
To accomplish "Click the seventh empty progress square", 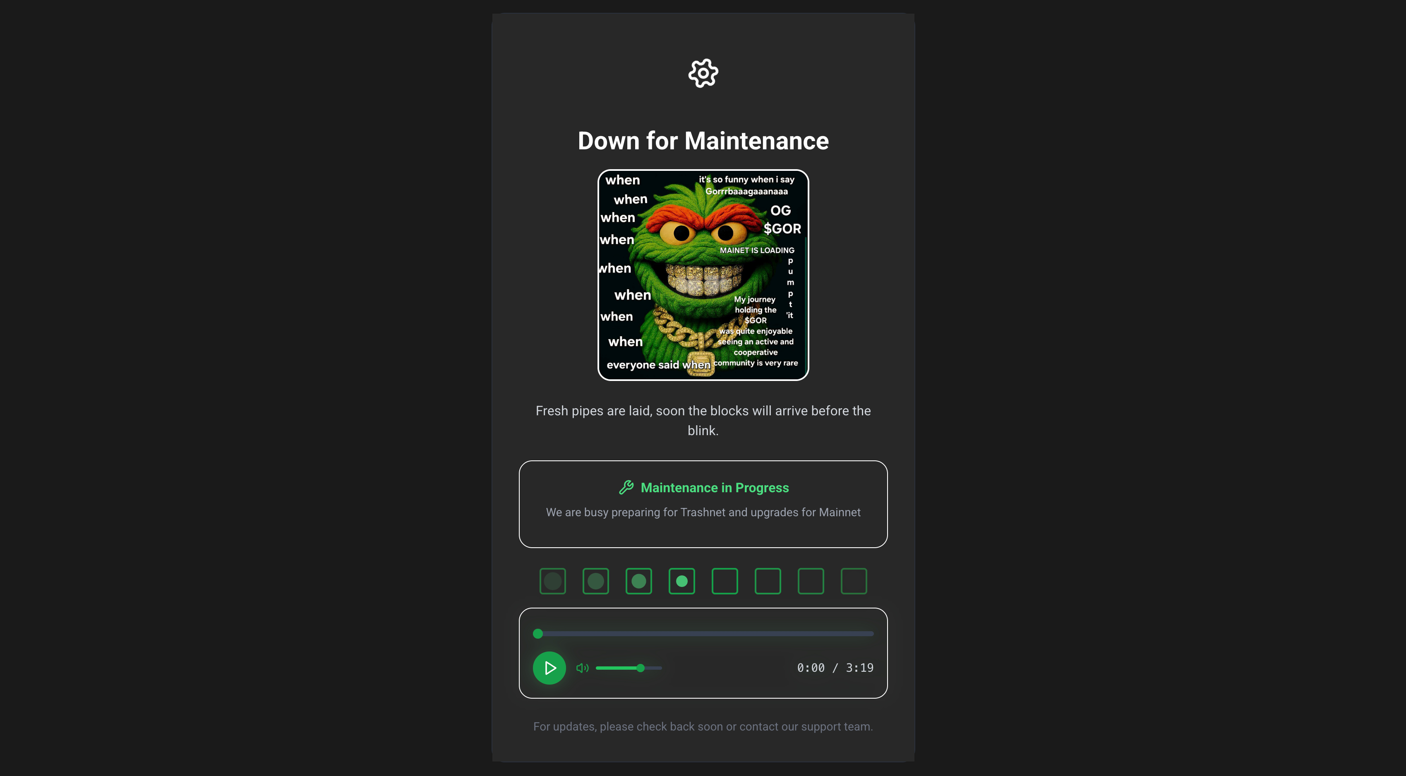I will coord(811,581).
